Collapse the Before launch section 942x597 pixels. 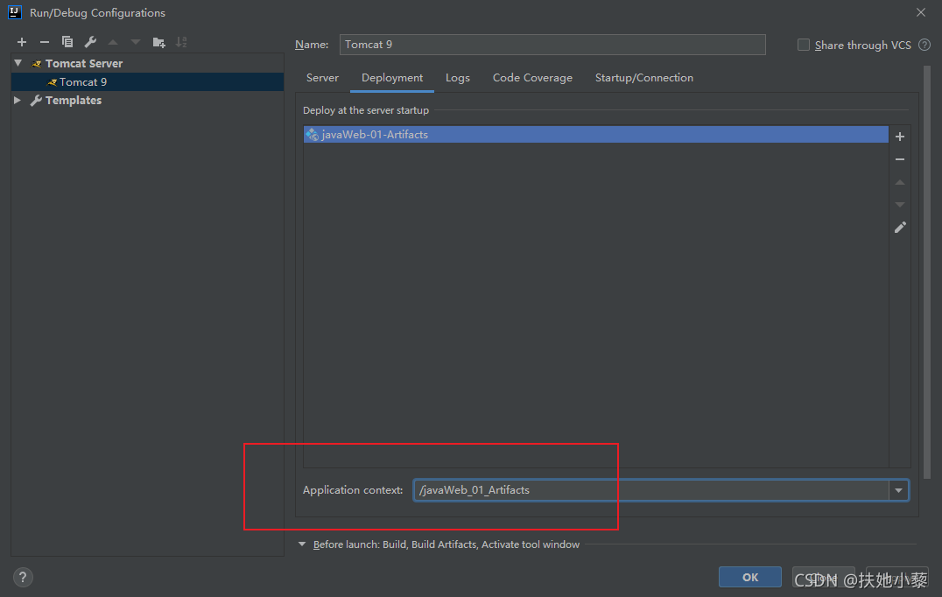coord(301,544)
